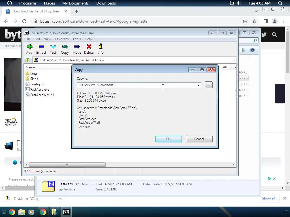Click the Home breadcrumb link
290x217 pixels.
pos(10,46)
